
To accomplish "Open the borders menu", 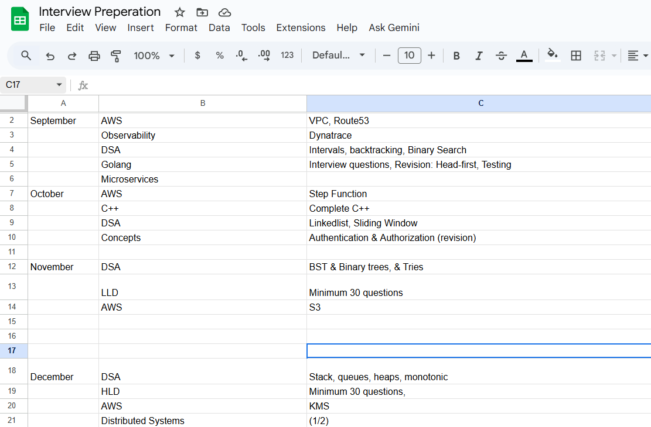I will pyautogui.click(x=576, y=56).
